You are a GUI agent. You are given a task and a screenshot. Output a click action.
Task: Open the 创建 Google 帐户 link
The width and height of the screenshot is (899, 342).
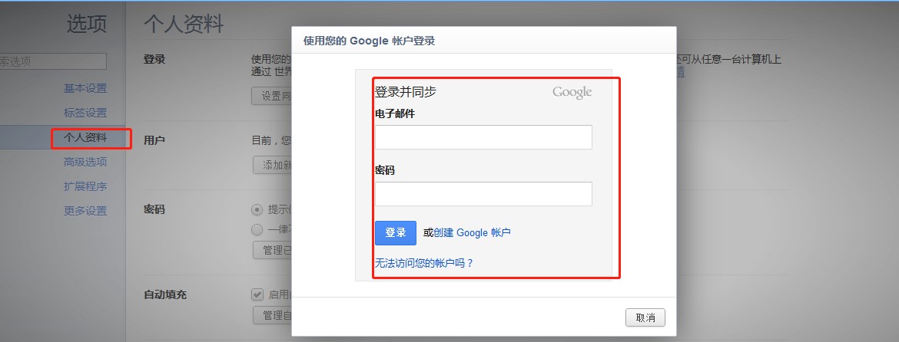[472, 233]
